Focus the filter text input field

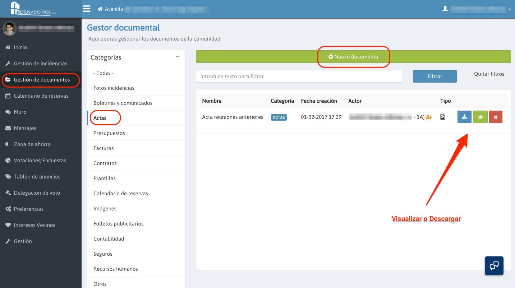coord(299,76)
